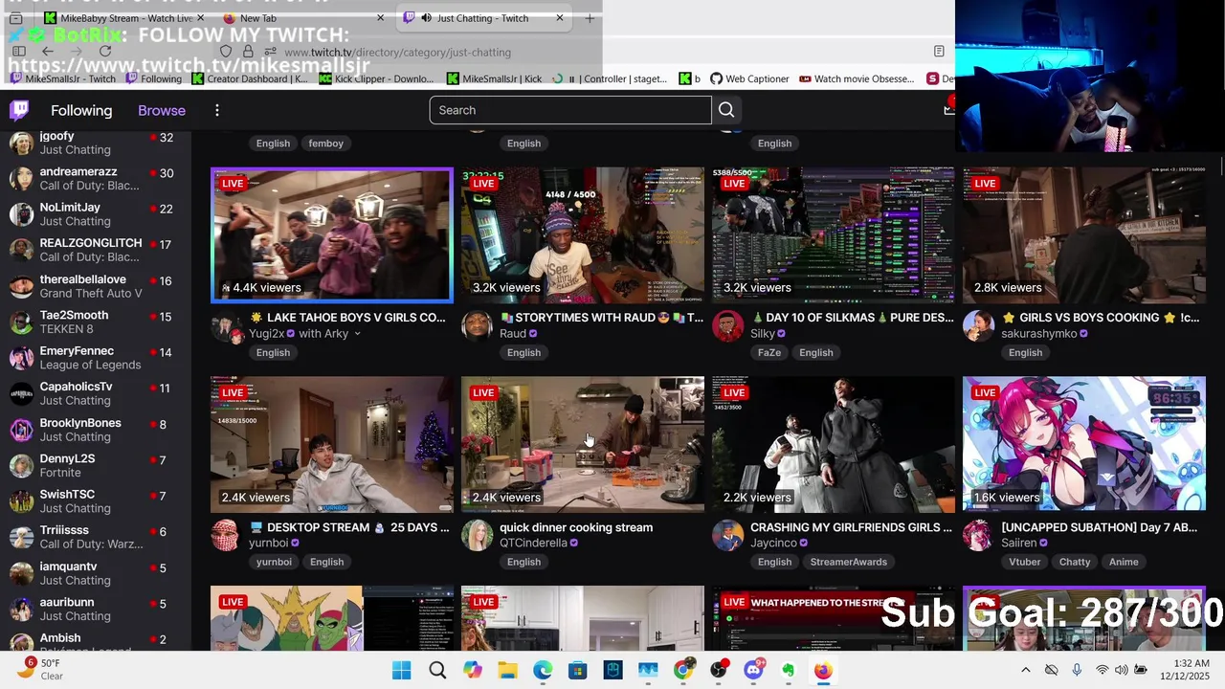1225x689 pixels.
Task: Open SwishTSC's Just Chatting row
Action: coord(94,501)
